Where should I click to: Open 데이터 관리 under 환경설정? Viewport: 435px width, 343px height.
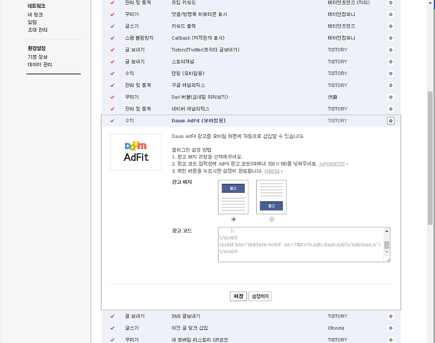40,65
